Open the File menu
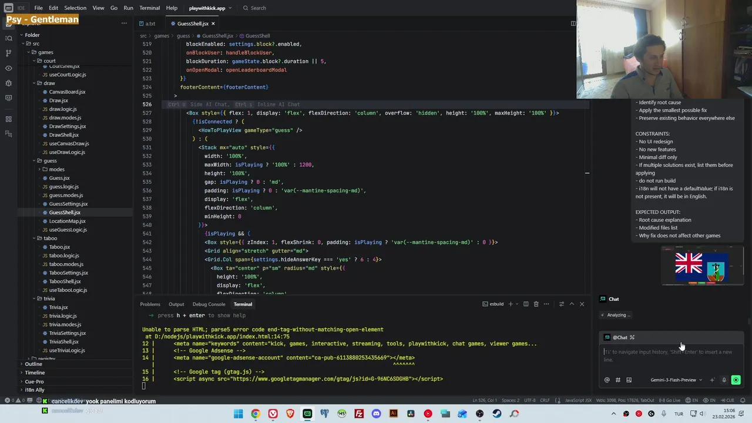This screenshot has height=423, width=752. tap(38, 8)
